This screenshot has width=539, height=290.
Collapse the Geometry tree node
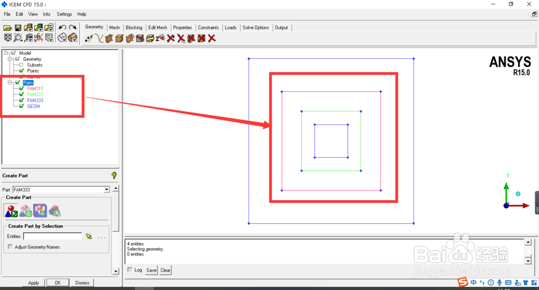[x=10, y=59]
